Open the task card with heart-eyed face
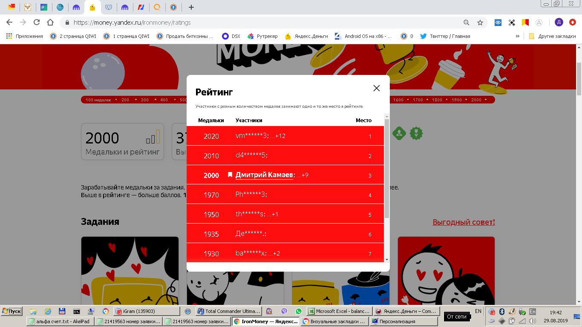The image size is (582, 327). 447,271
